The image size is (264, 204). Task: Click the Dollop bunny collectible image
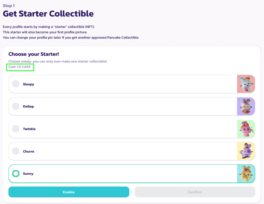tap(246, 106)
